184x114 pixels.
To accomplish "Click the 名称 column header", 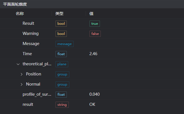I will pyautogui.click(x=20, y=14).
